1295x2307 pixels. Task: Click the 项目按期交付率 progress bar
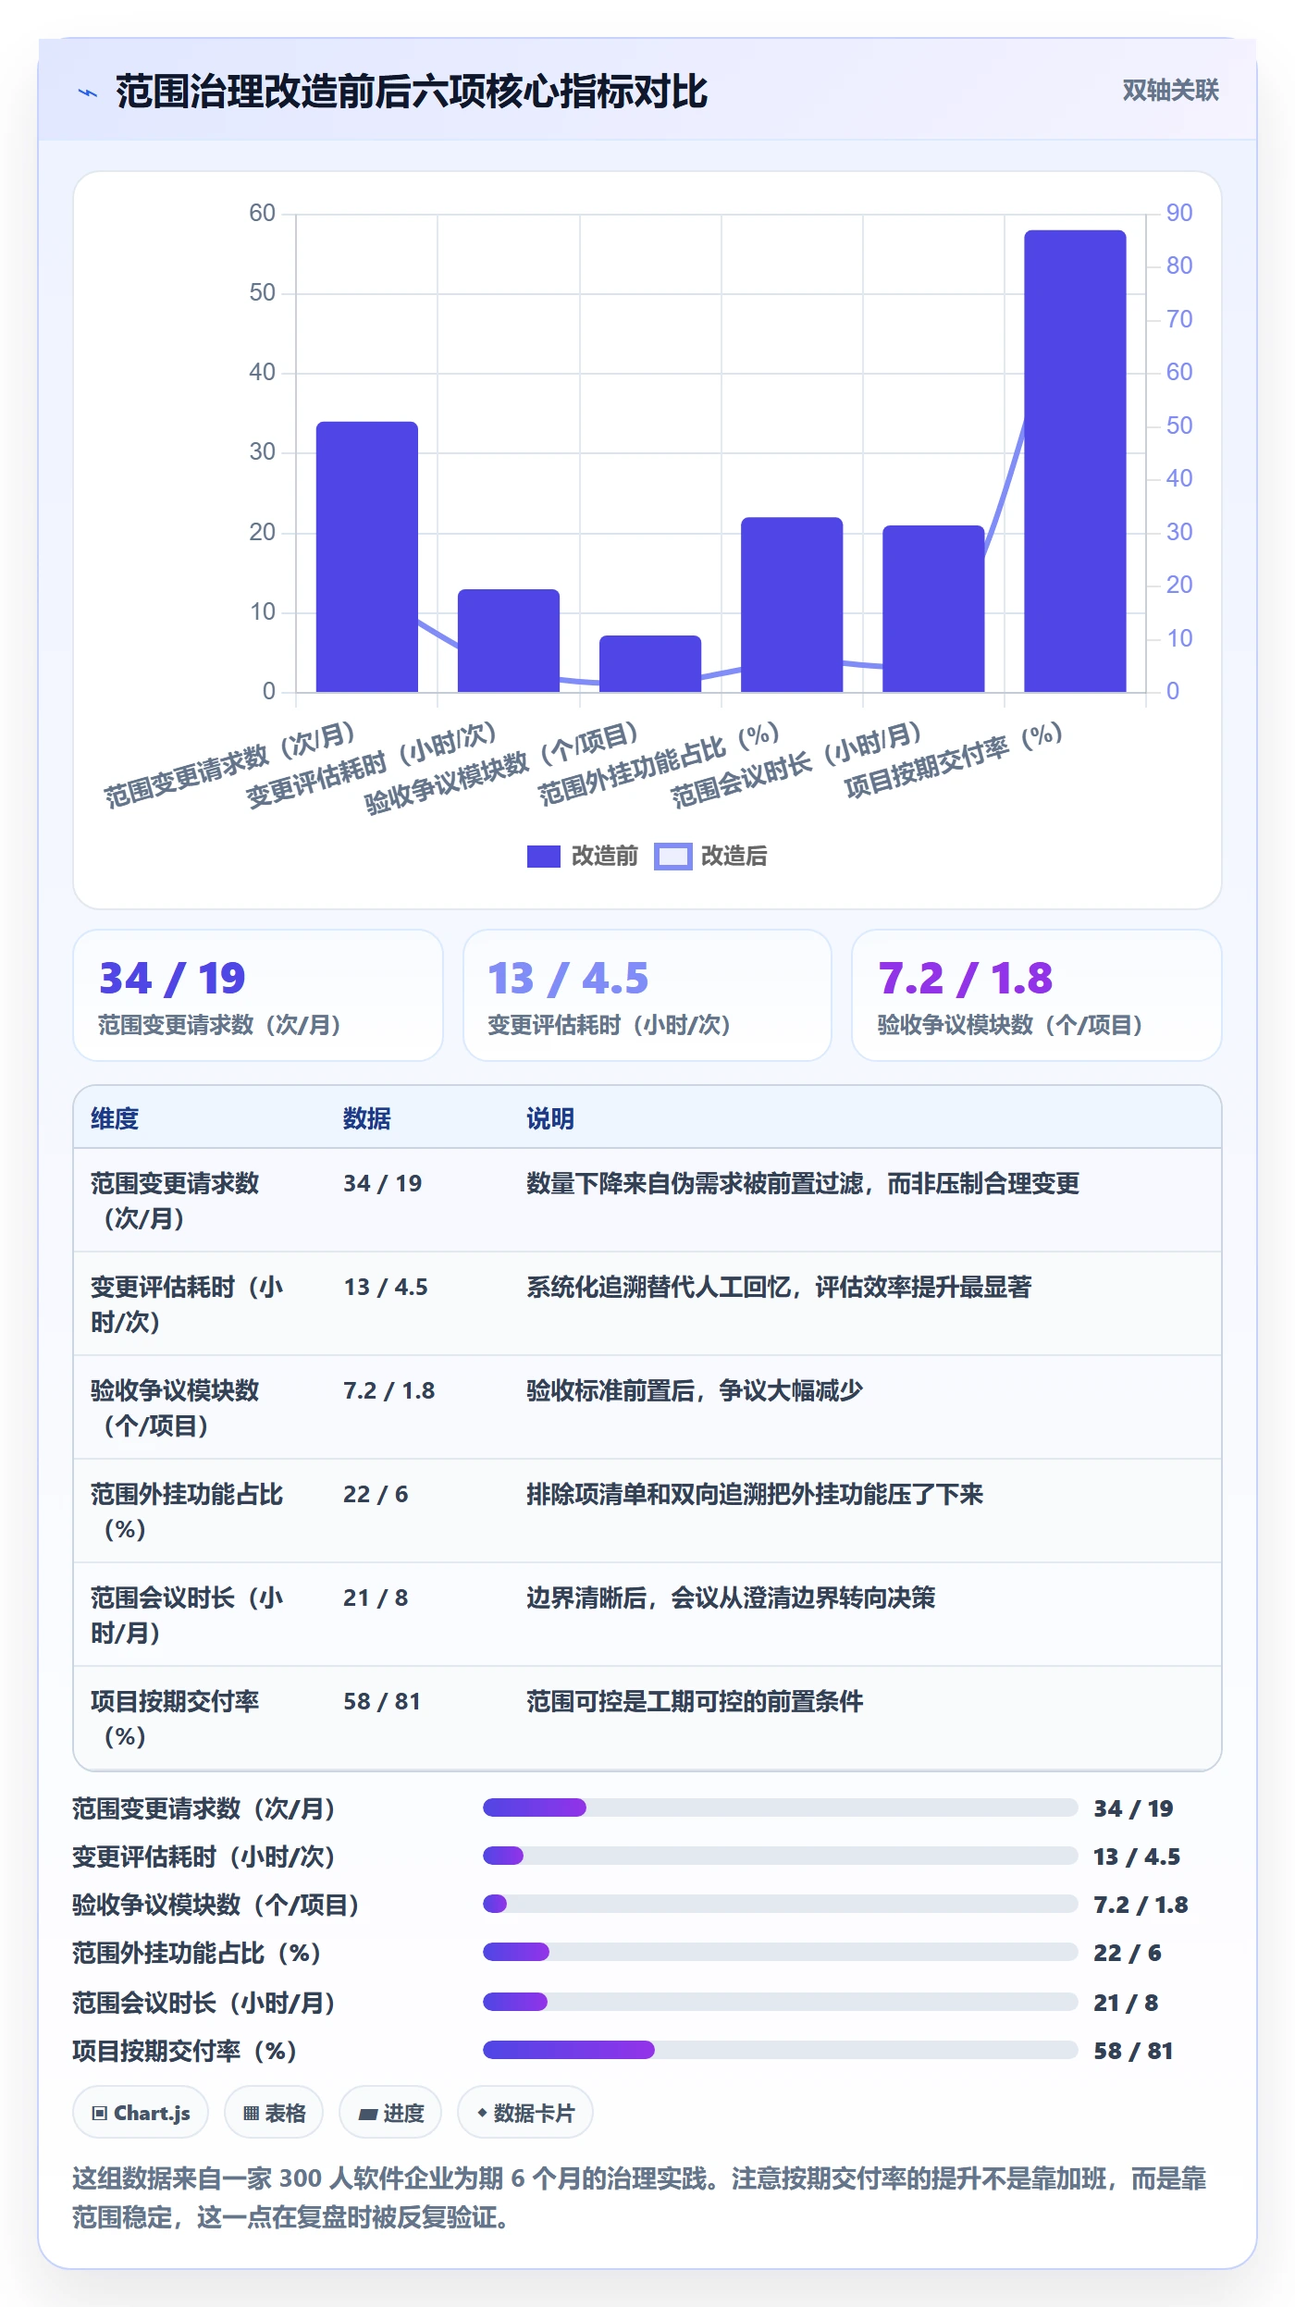781,2050
